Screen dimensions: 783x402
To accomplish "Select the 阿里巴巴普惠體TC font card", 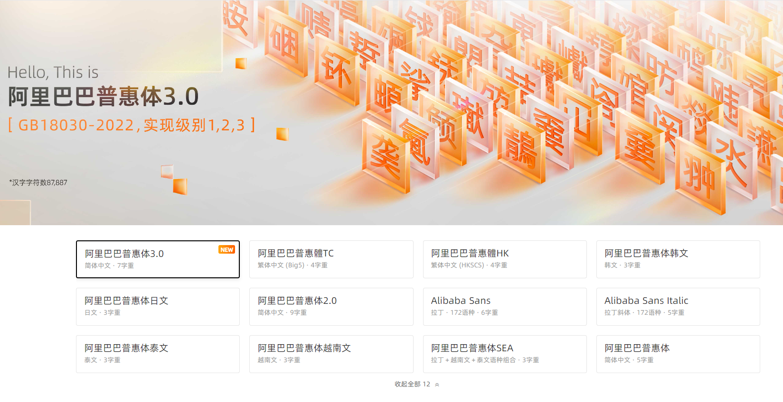I will [x=331, y=259].
